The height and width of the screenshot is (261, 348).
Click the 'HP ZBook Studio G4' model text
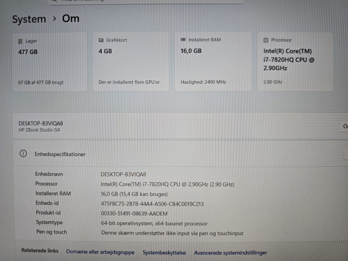click(x=39, y=130)
